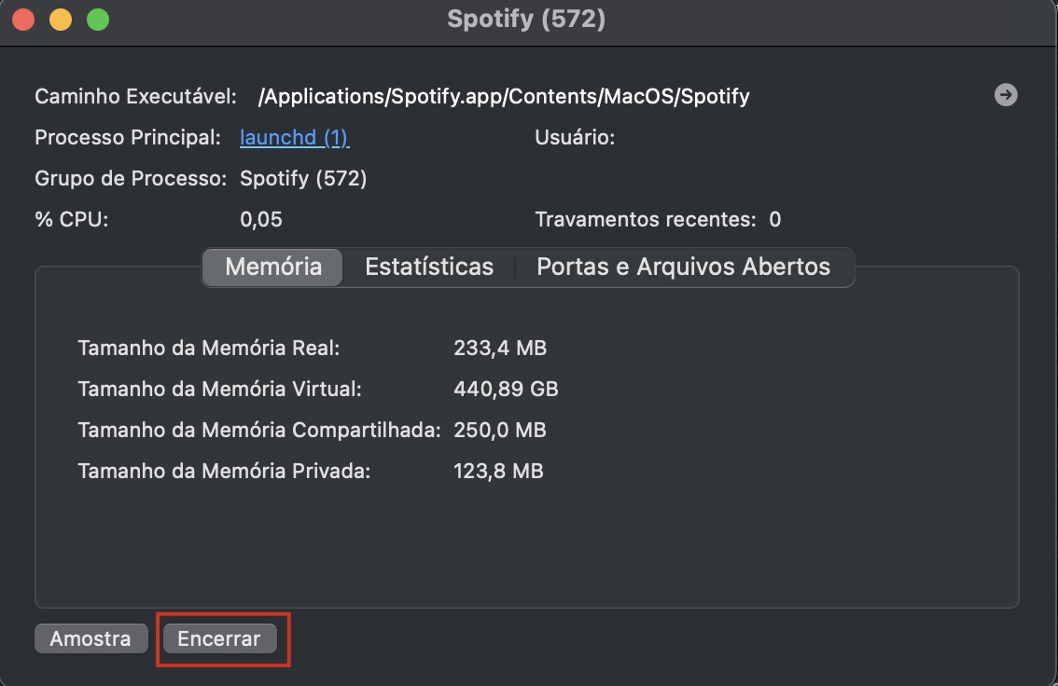This screenshot has height=686, width=1058.
Task: Click the Amostra button to sample the process
Action: click(90, 638)
